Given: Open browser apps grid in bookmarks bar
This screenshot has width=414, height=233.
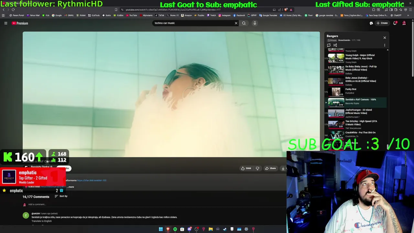Looking at the screenshot, I should (4, 15).
